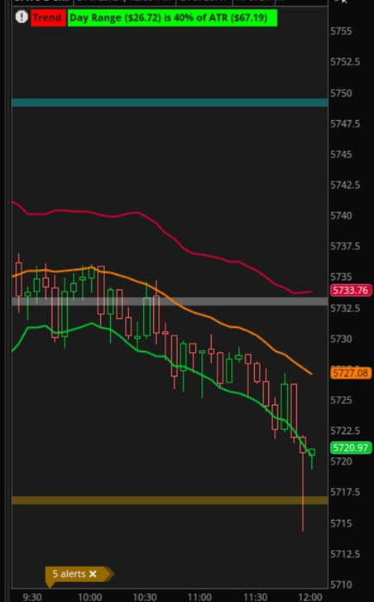Click the 11:30 time axis label
374x602 pixels.
(x=256, y=597)
